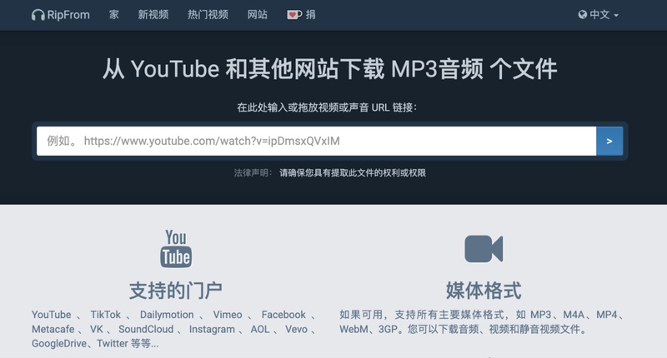Click the word Dailymotion in portal list

click(x=167, y=315)
